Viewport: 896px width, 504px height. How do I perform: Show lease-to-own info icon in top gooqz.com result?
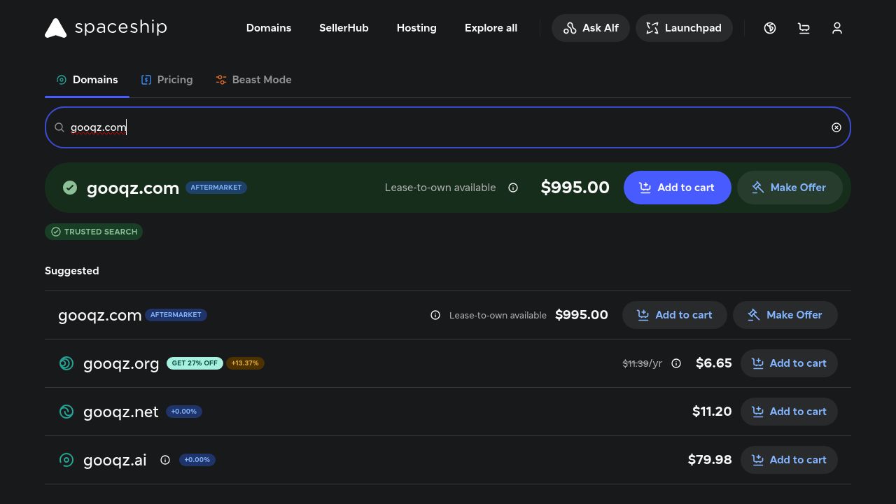[513, 188]
